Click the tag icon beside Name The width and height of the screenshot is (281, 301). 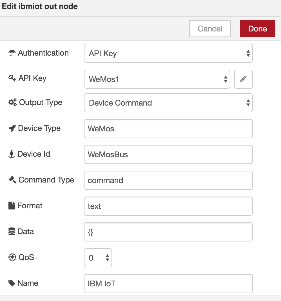click(12, 283)
